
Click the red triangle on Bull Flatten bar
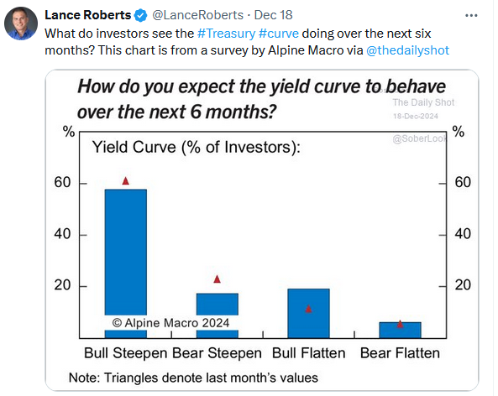308,309
